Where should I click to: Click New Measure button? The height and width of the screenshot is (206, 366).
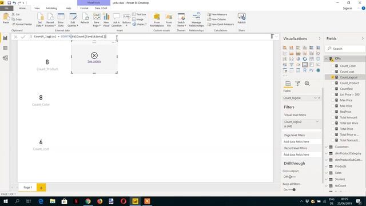pos(217,14)
